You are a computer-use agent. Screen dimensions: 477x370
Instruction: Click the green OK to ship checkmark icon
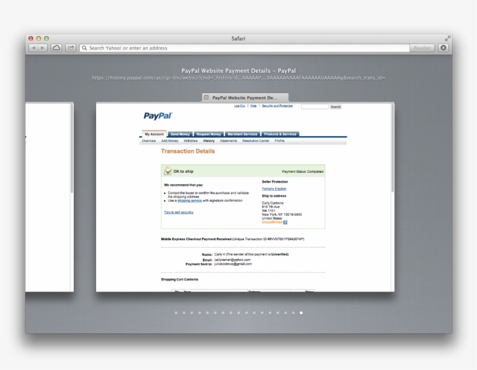tap(168, 171)
